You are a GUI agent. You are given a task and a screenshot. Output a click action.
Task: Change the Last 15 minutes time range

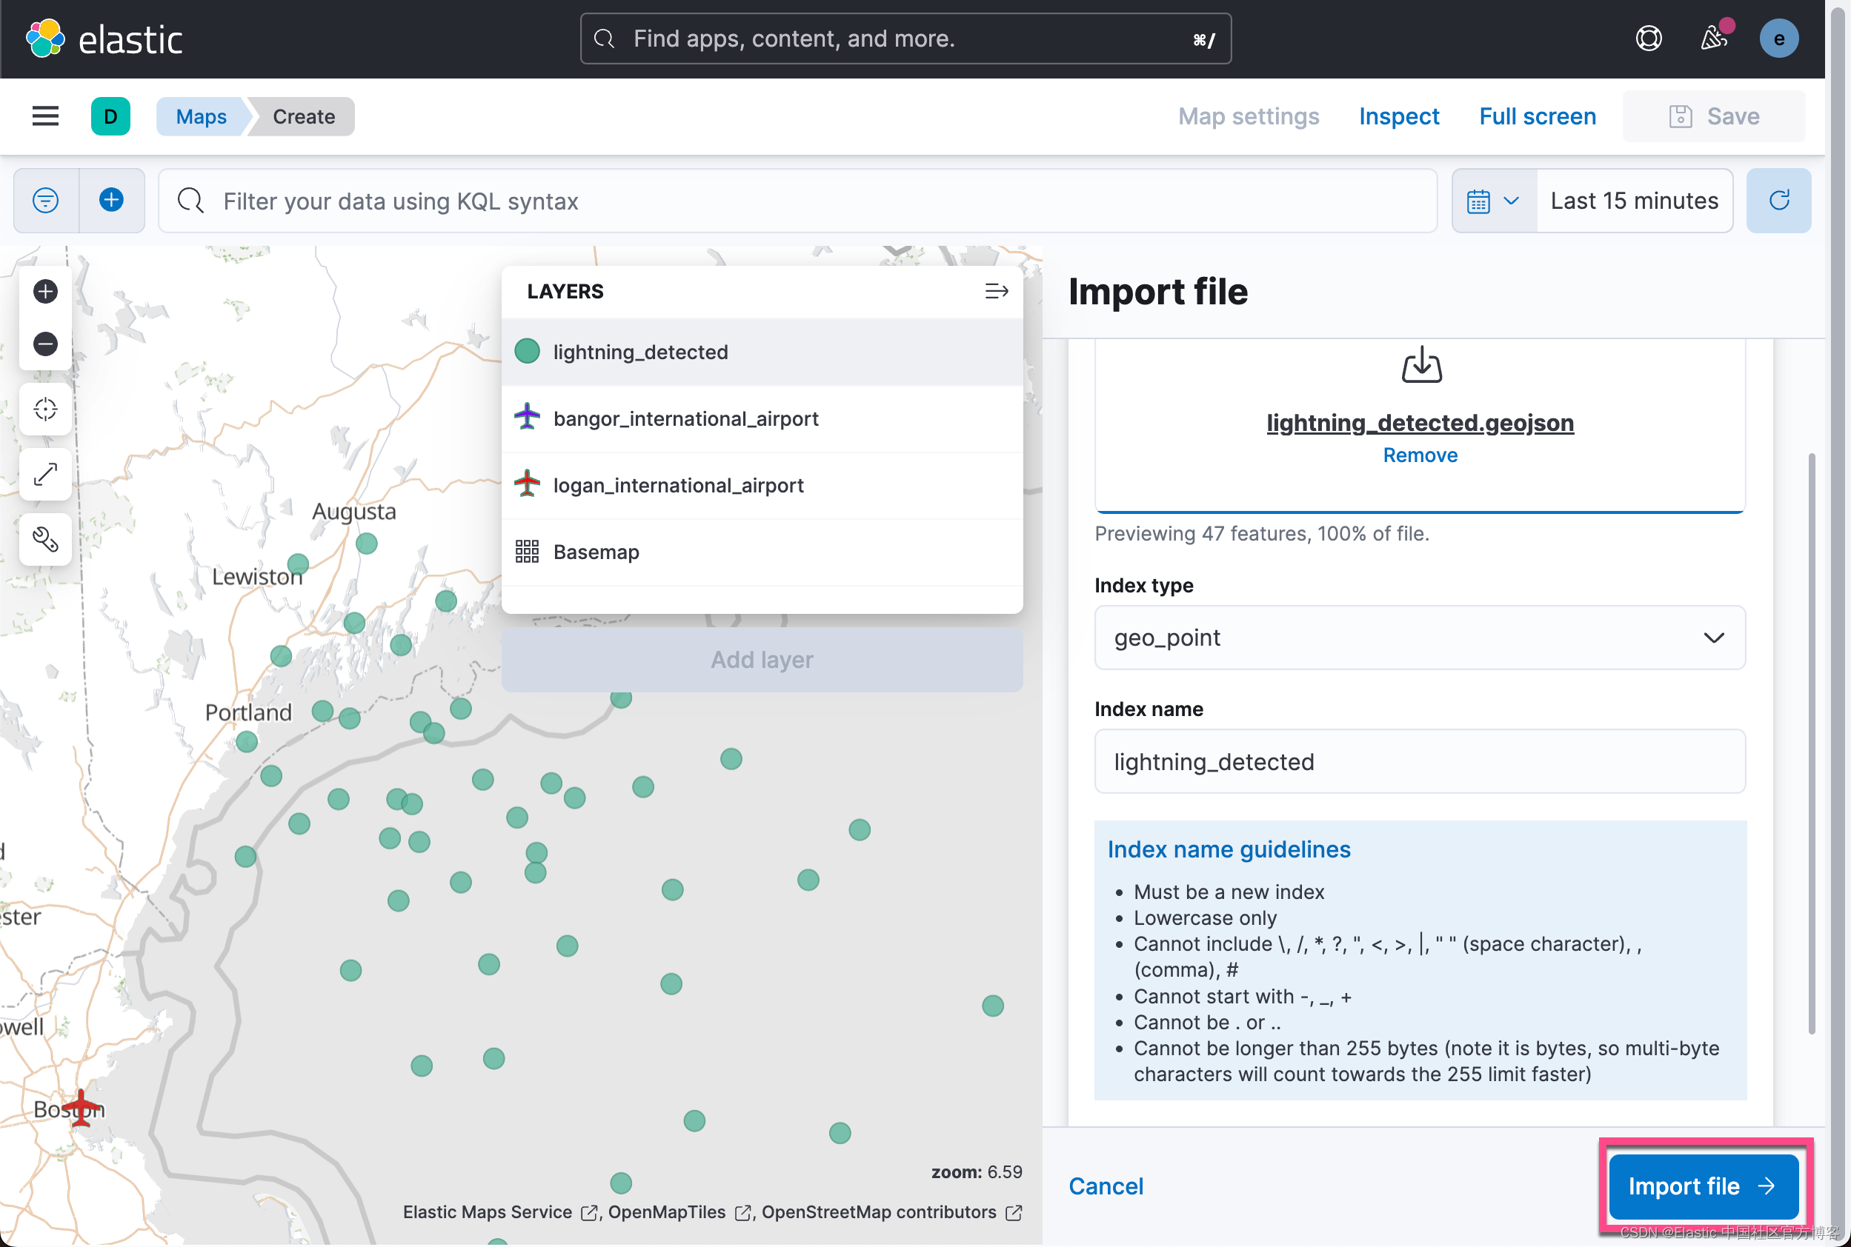pos(1633,201)
